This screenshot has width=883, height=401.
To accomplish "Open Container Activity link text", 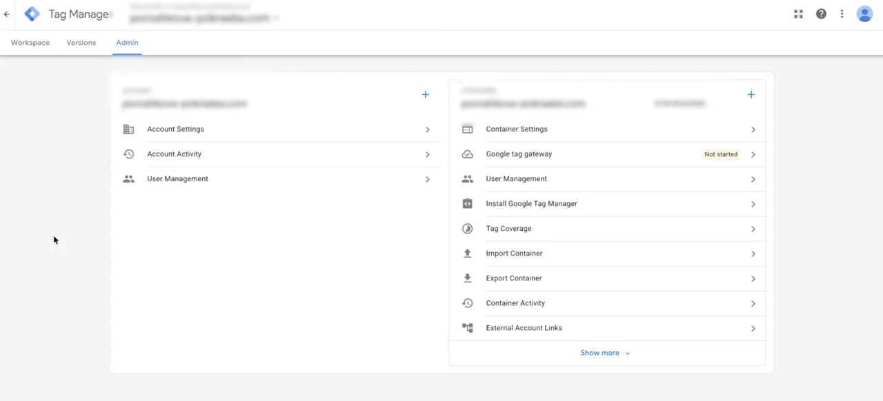I will pyautogui.click(x=515, y=302).
